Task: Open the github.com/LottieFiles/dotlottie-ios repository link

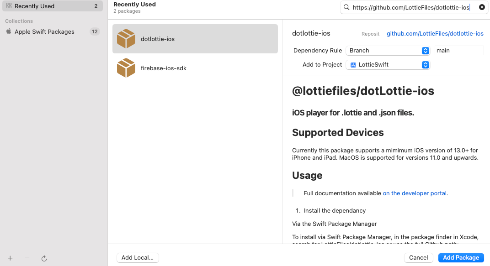Action: (x=435, y=34)
